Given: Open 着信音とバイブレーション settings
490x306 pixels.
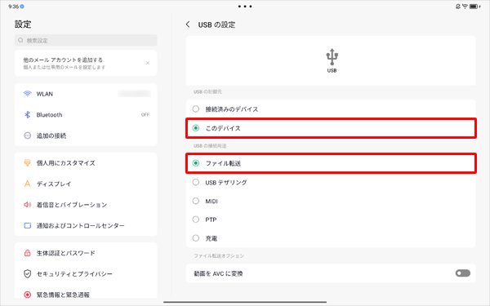Looking at the screenshot, I should pyautogui.click(x=86, y=205).
